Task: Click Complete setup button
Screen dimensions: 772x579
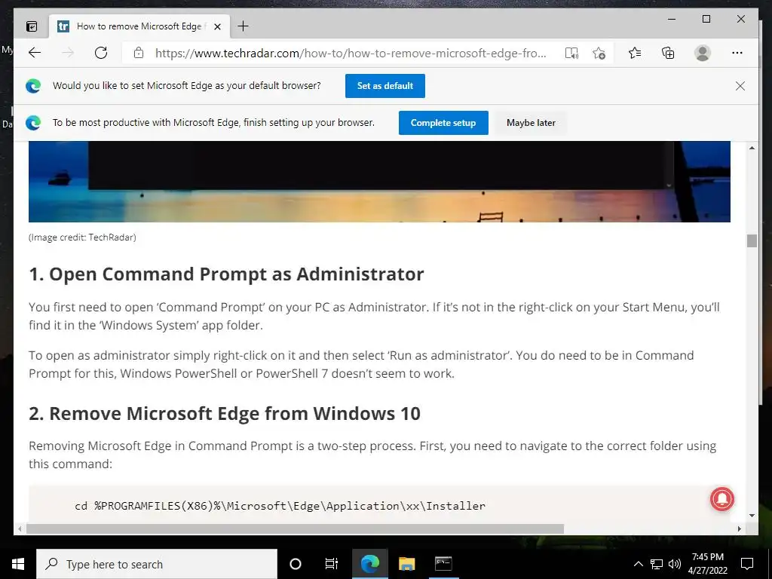Action: (x=443, y=123)
